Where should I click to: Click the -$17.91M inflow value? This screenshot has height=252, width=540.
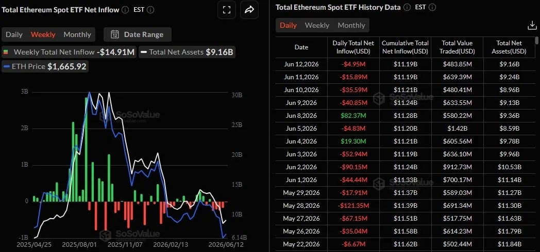point(353,193)
